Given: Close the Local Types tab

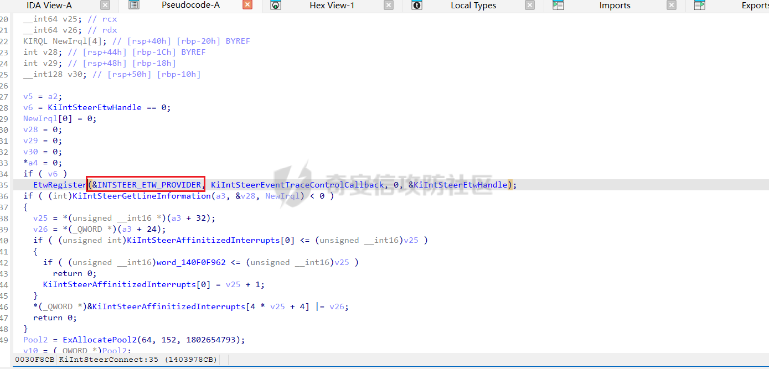Looking at the screenshot, I should click(530, 6).
